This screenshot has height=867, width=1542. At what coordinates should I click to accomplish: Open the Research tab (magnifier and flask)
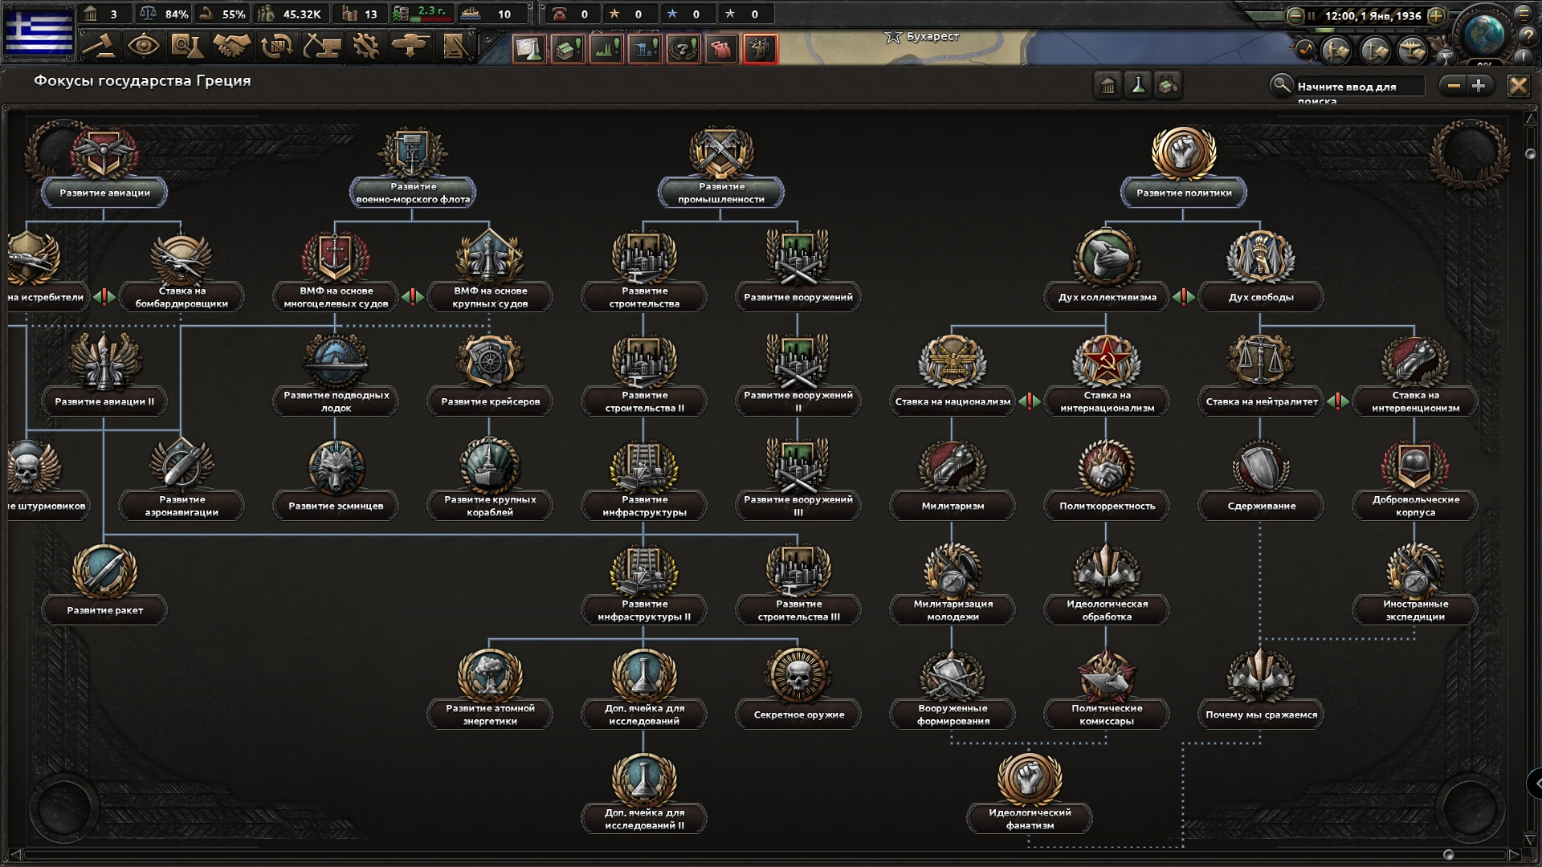click(186, 46)
